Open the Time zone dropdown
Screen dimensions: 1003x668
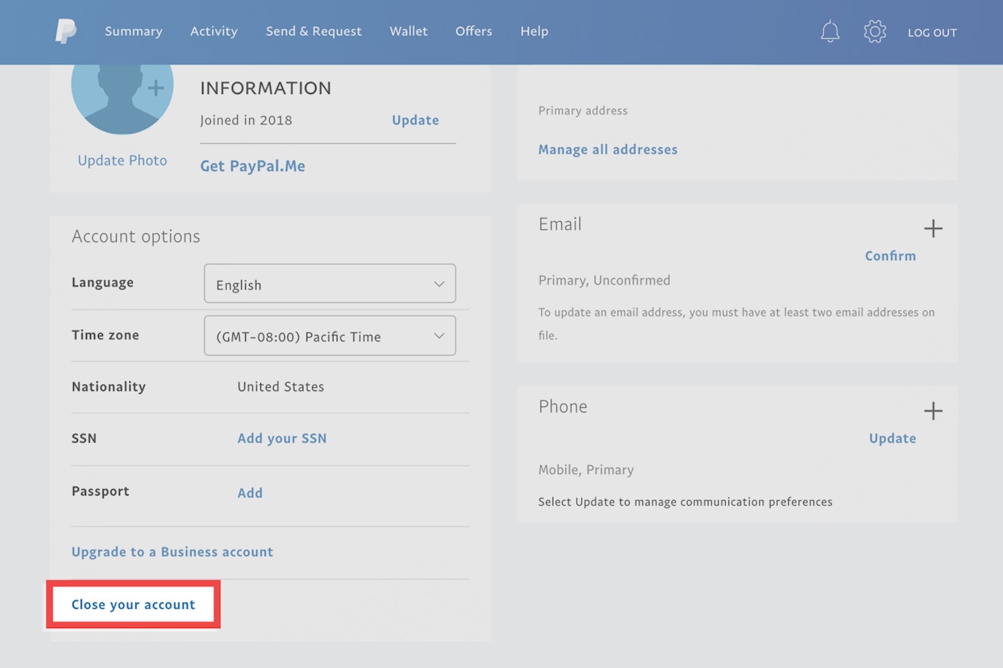coord(330,335)
